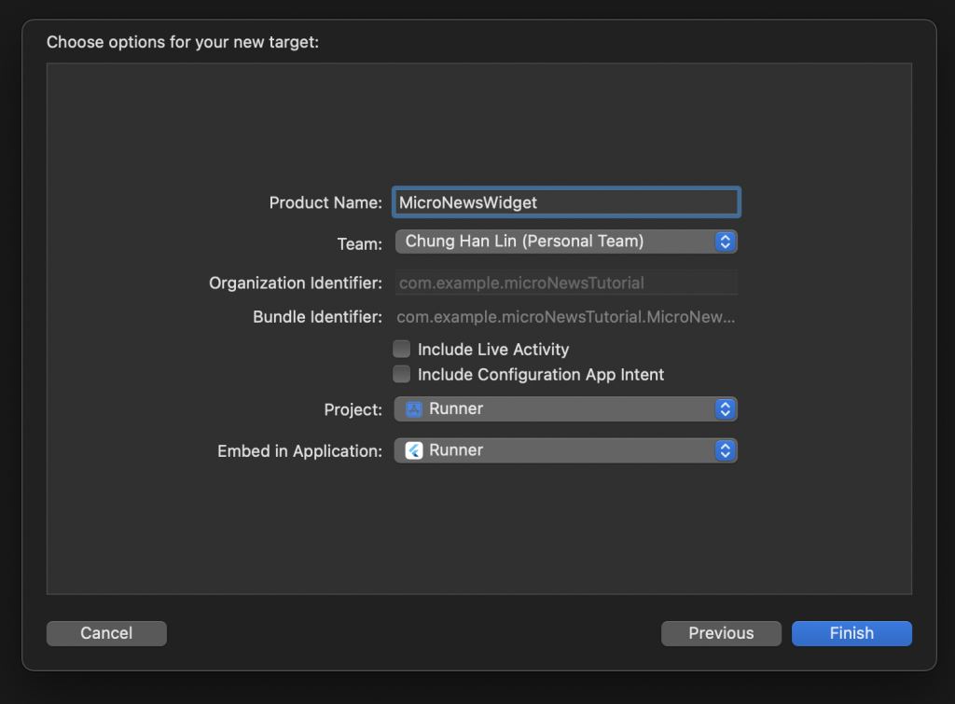955x704 pixels.
Task: Click blue chevron arrows on Embed in Application popup
Action: click(725, 450)
